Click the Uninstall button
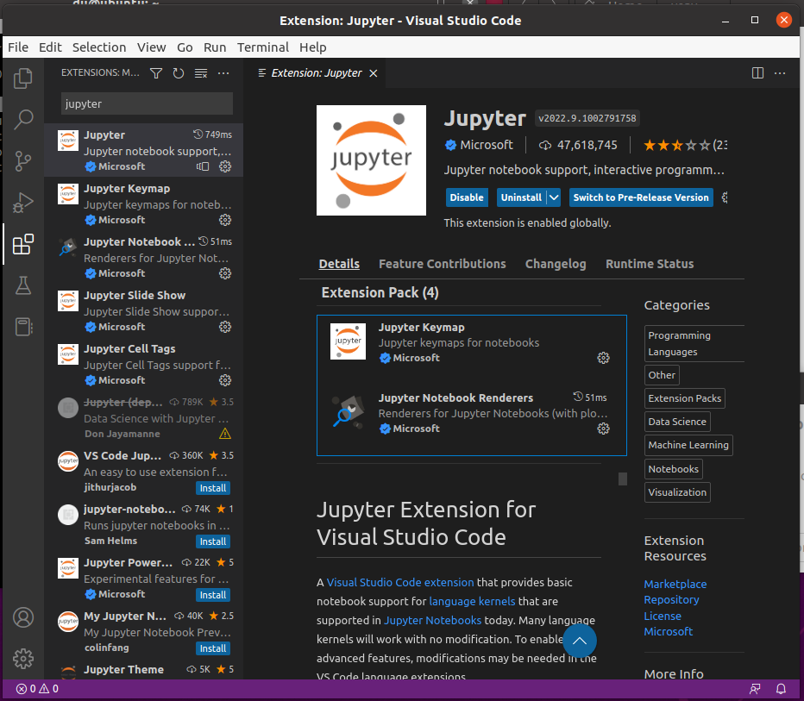The image size is (804, 701). 521,197
